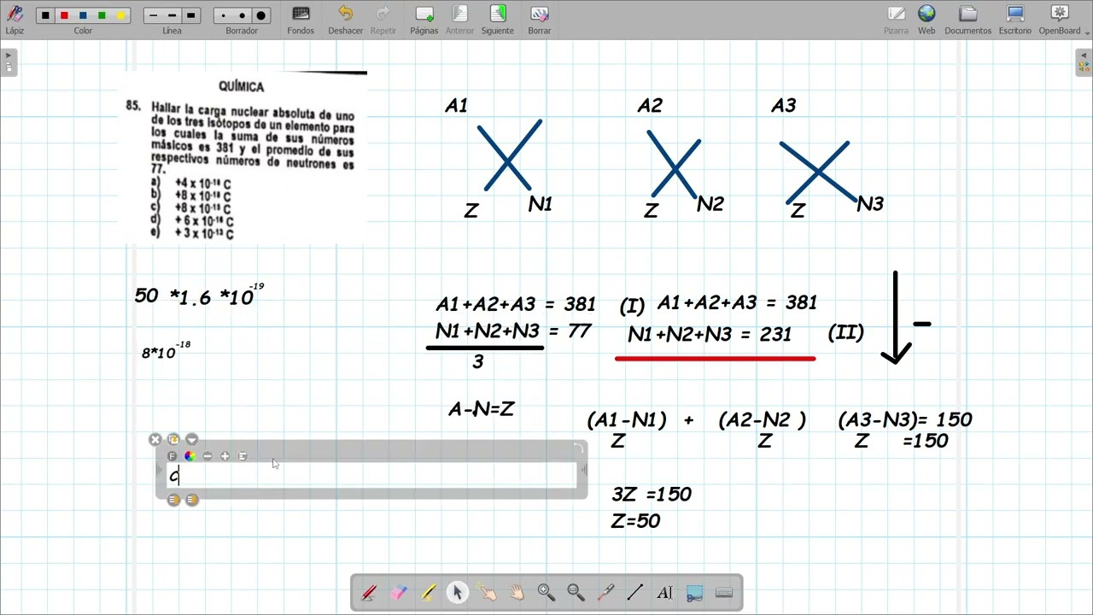Show the virtual keyboard from stylus palette
The height and width of the screenshot is (615, 1093).
click(724, 592)
